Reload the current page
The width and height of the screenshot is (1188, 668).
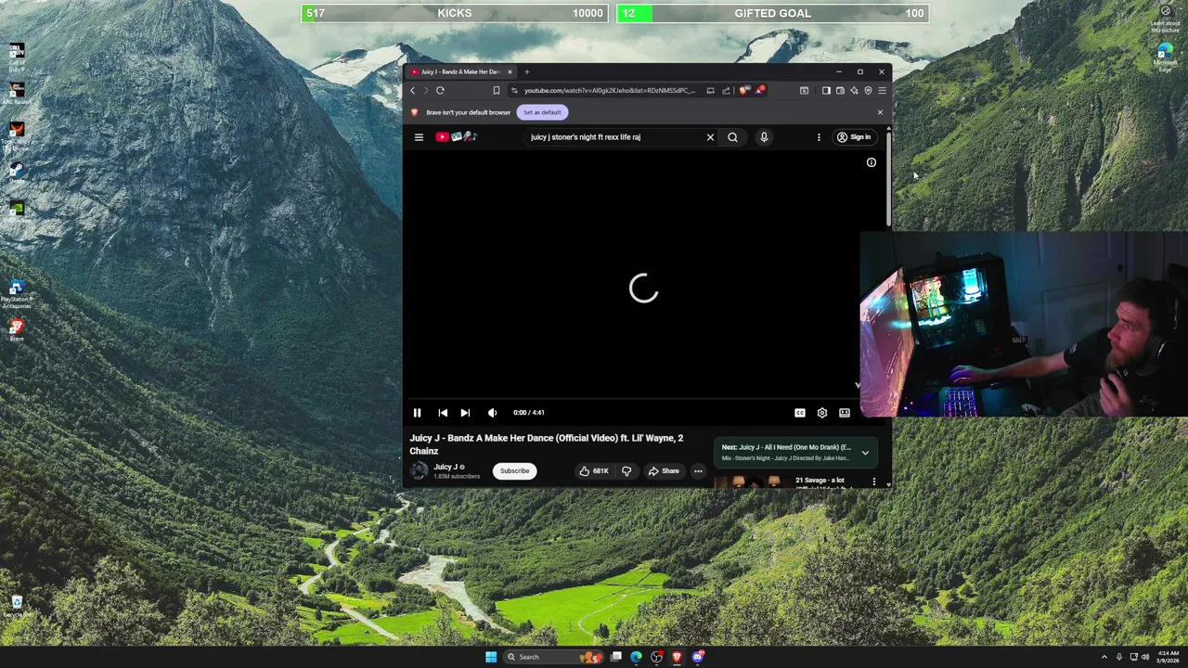click(x=440, y=91)
